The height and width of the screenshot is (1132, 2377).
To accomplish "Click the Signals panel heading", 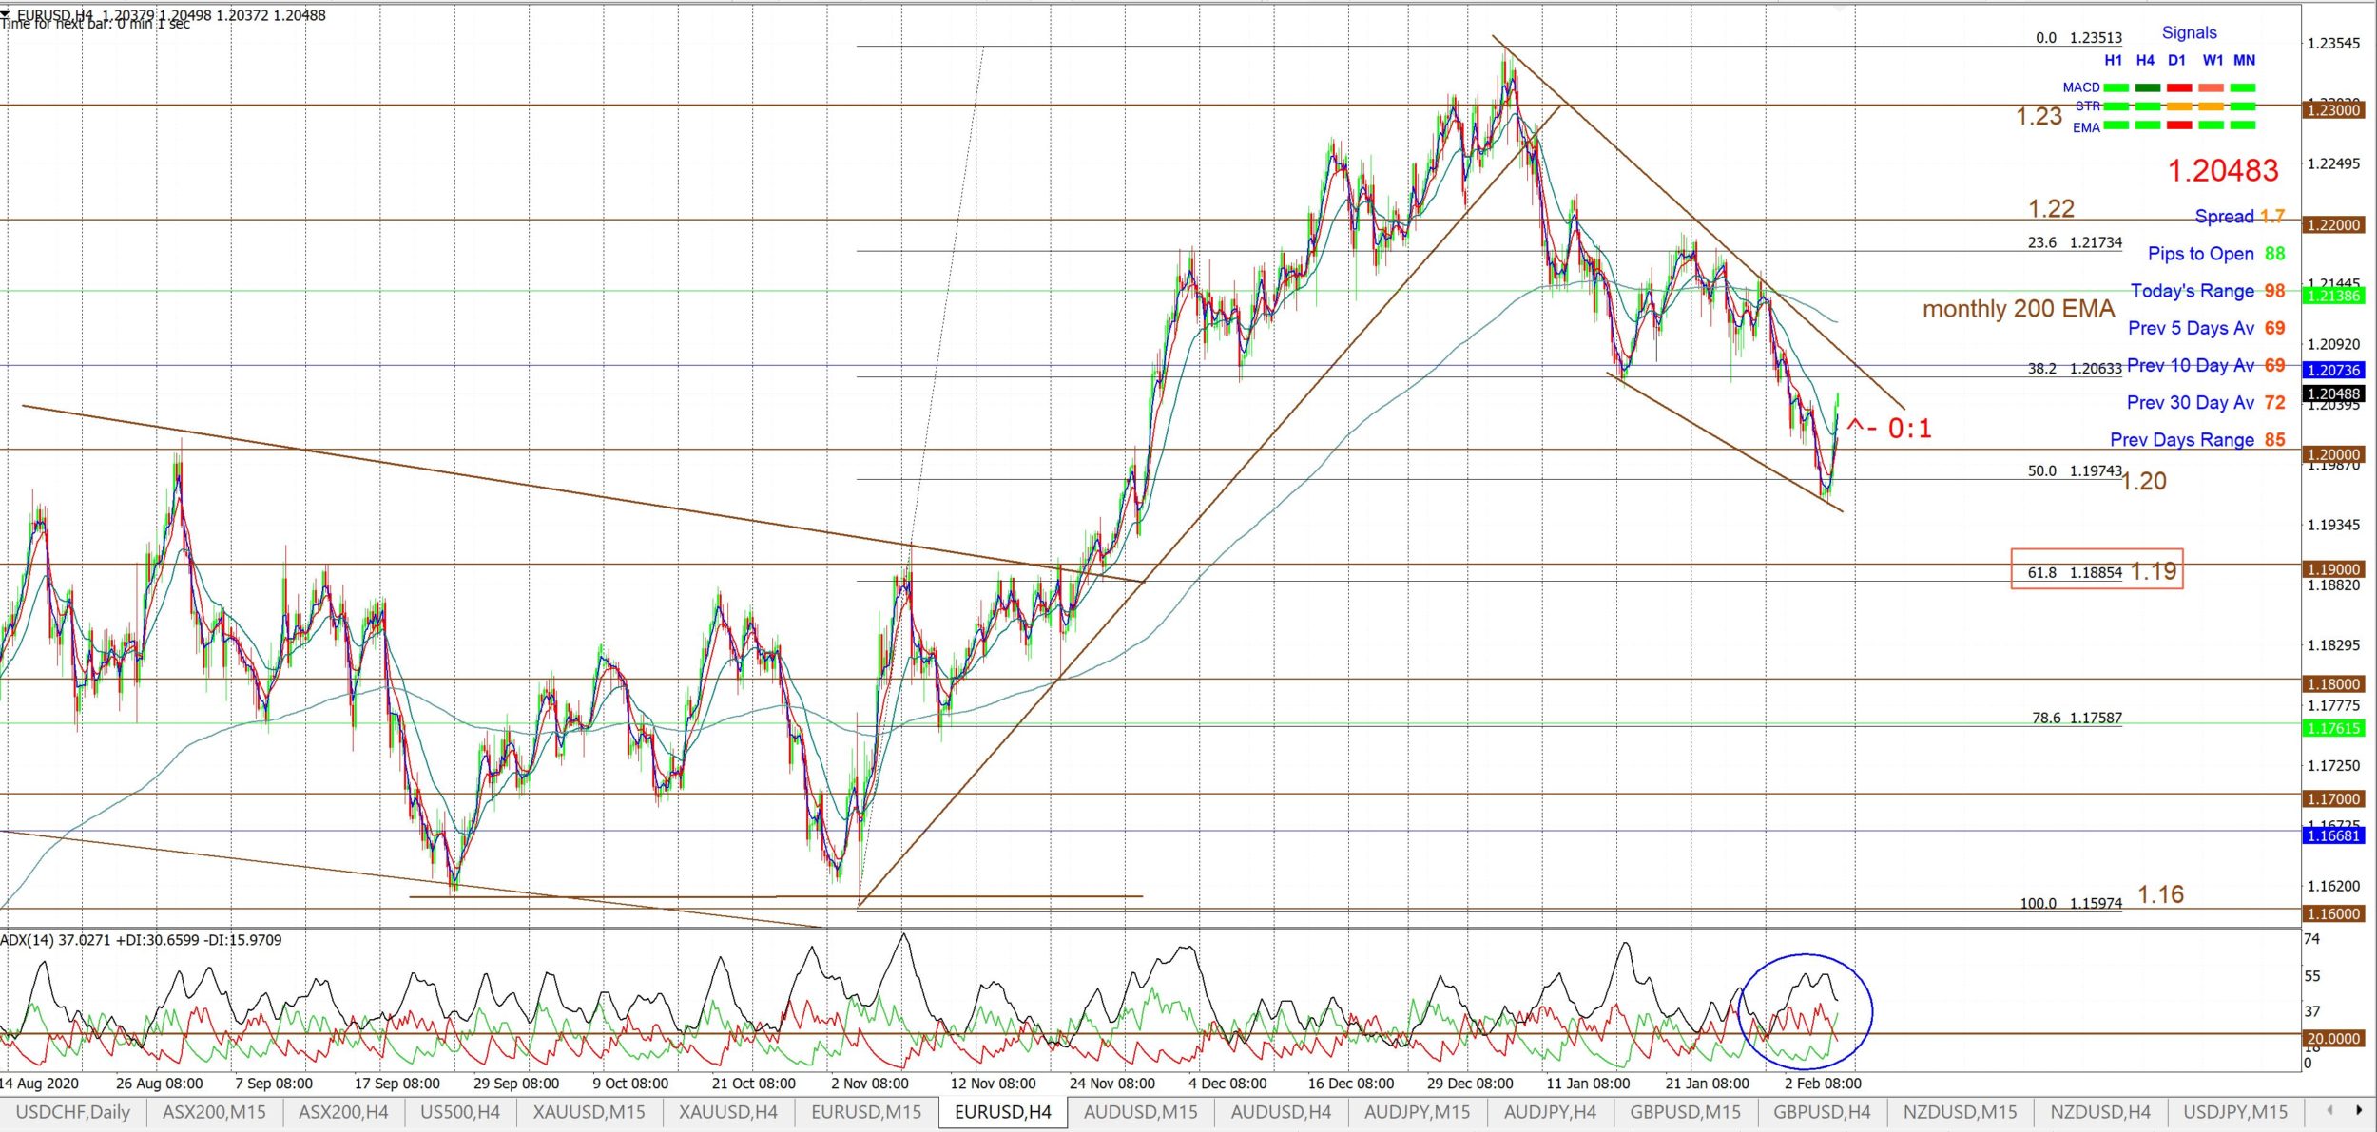I will coord(2189,33).
